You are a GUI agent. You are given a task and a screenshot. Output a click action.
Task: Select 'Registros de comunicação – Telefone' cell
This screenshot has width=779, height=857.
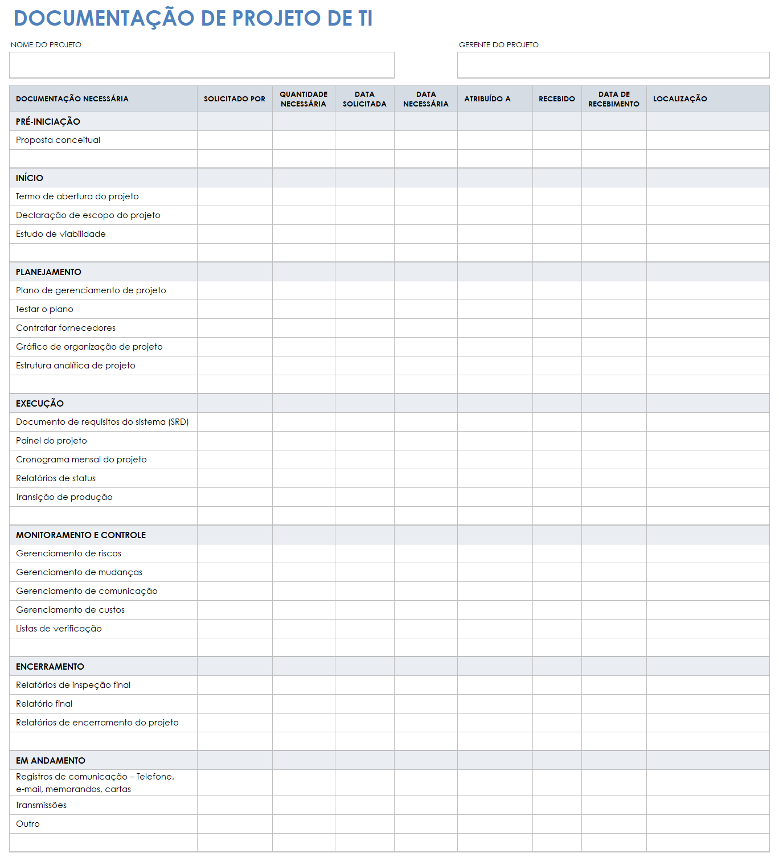(x=104, y=783)
